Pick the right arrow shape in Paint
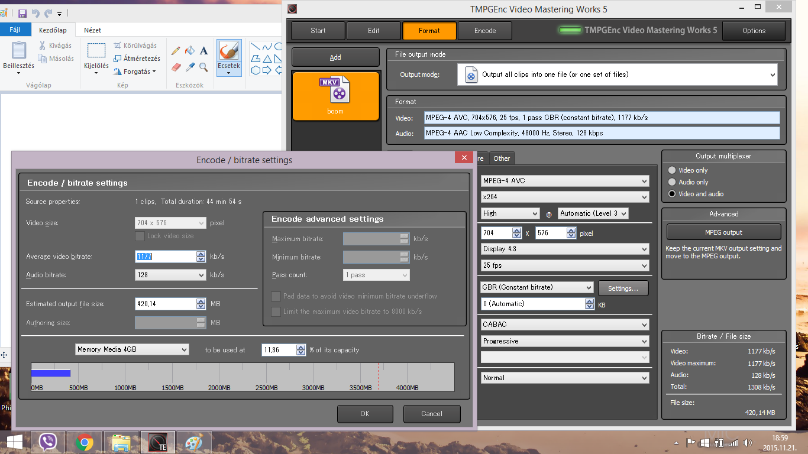 (x=267, y=70)
